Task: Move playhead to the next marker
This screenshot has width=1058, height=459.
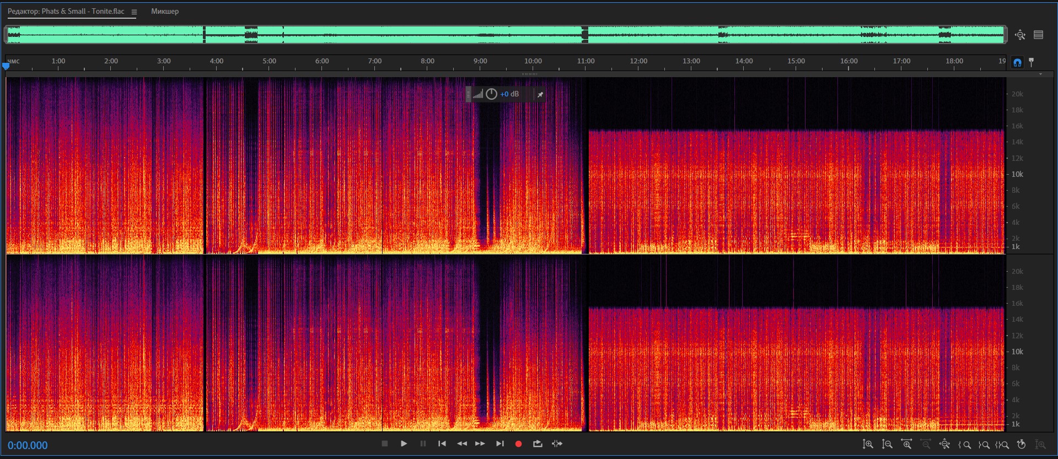Action: click(x=500, y=444)
